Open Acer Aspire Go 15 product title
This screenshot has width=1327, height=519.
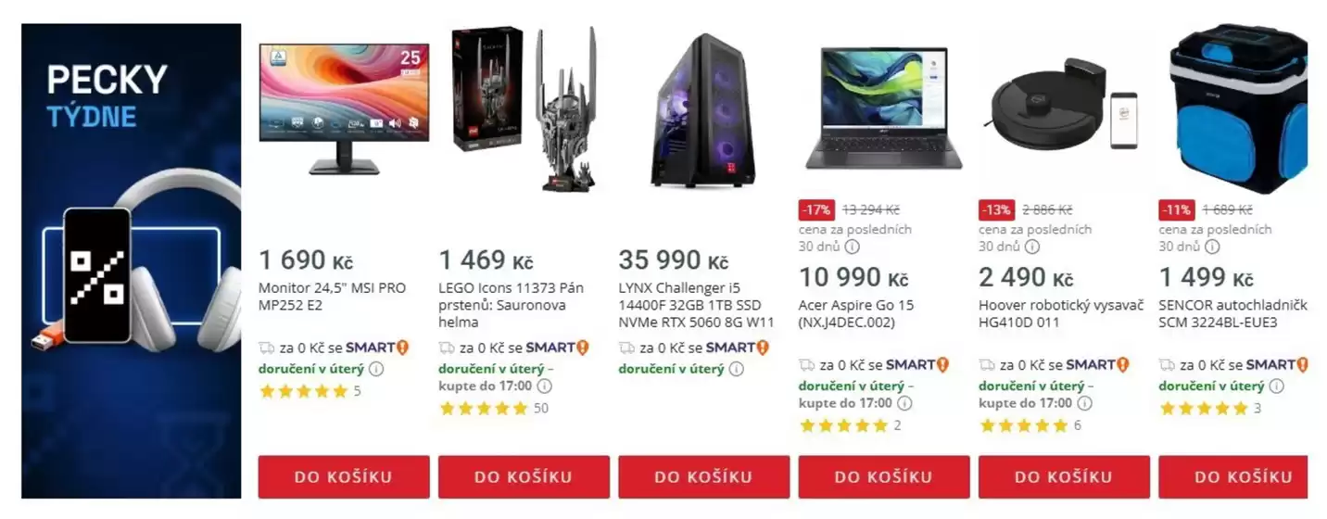856,314
